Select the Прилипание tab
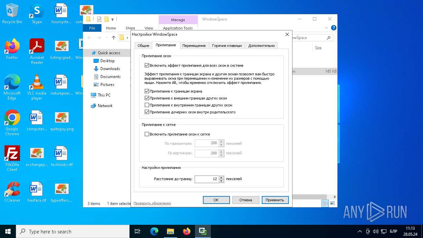 coord(166,45)
